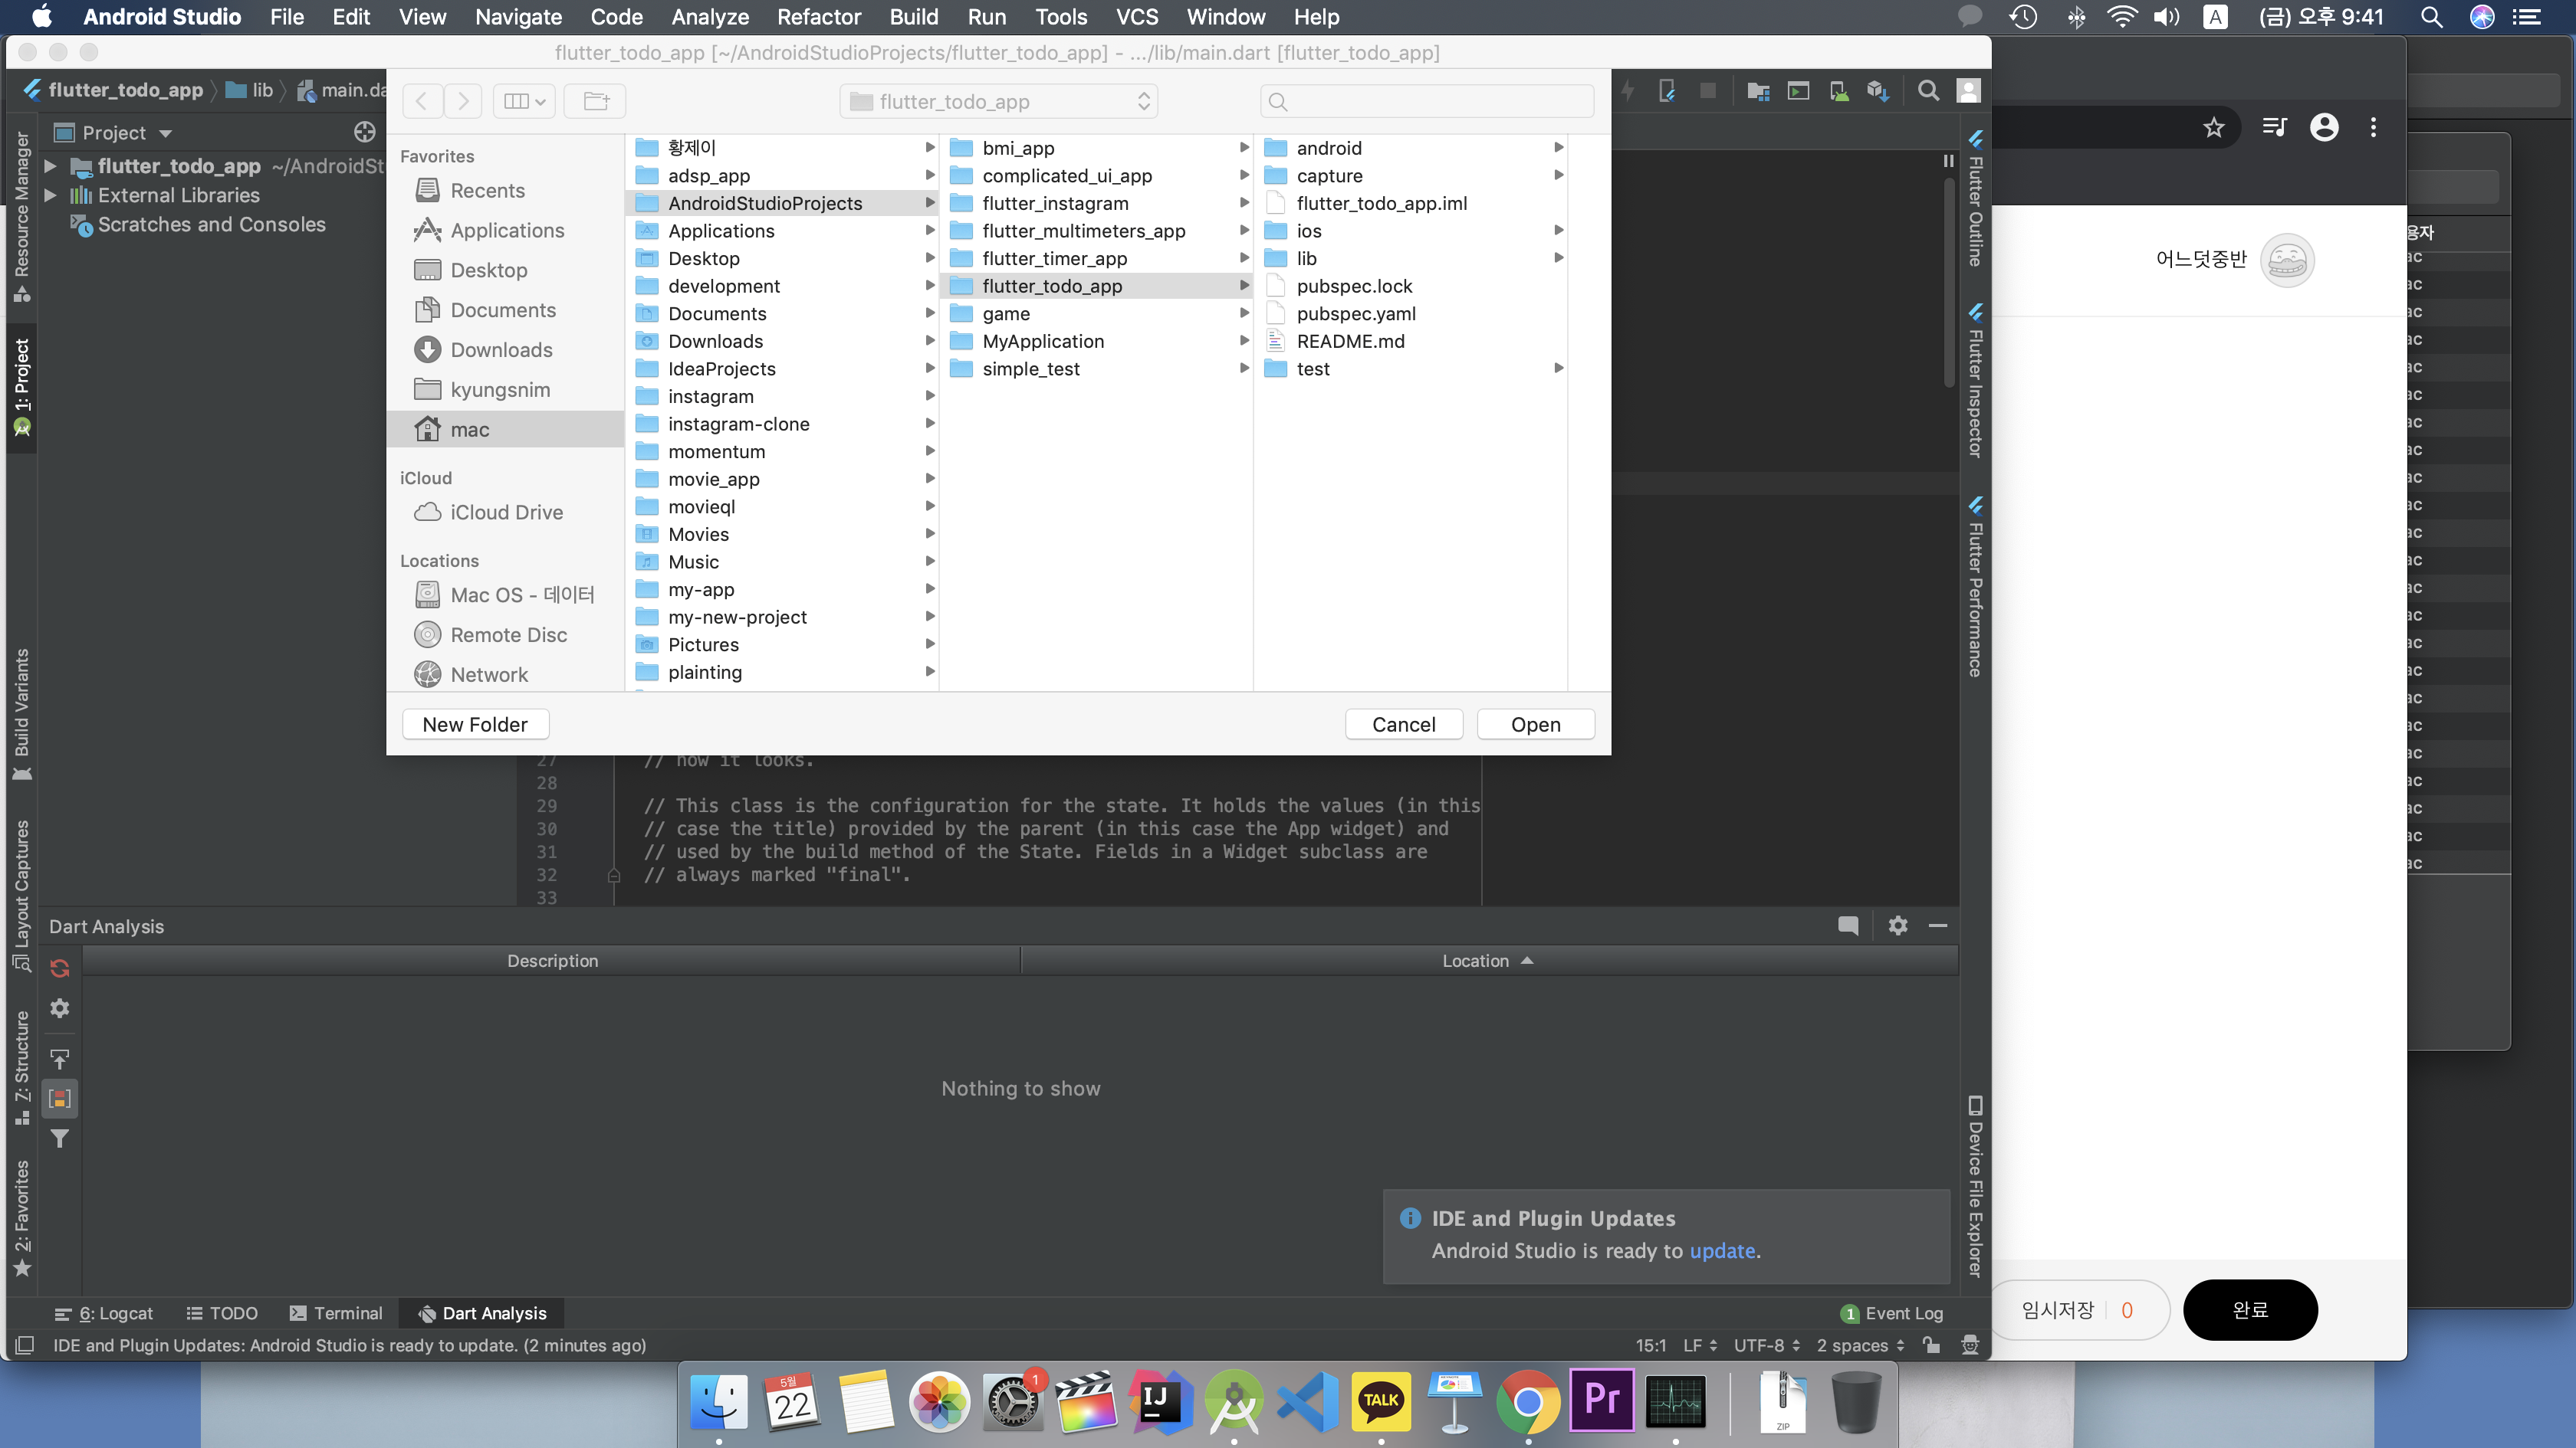Toggle group by severity in Dart Analysis
This screenshot has height=1448, width=2576.
point(60,1098)
